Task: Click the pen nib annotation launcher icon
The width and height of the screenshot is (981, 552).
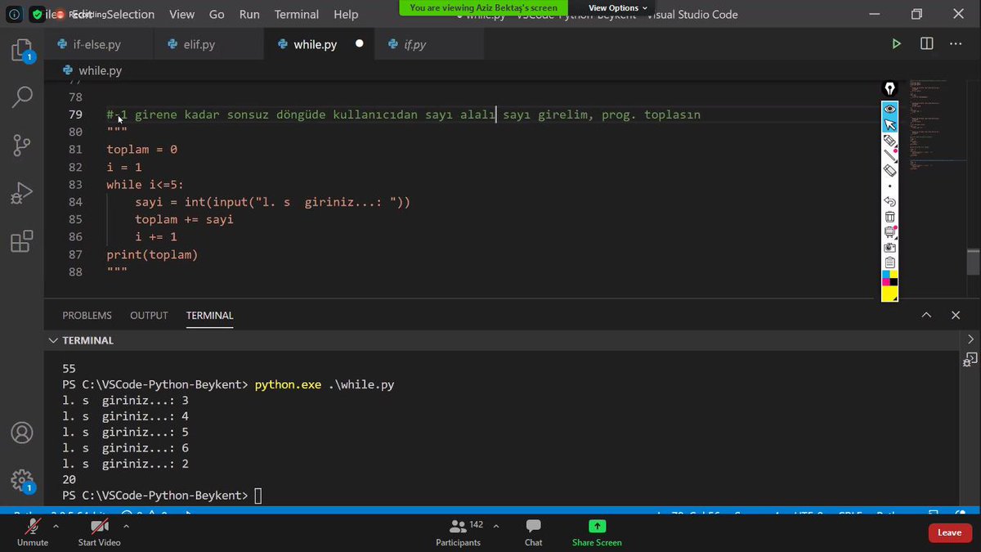Action: tap(890, 88)
